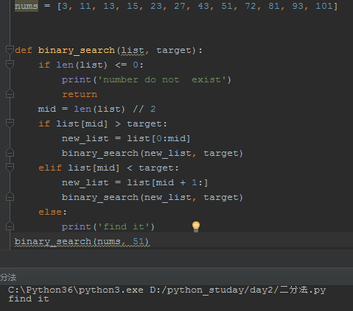
Task: Click the number 51 in the nums list
Action: [x=227, y=6]
